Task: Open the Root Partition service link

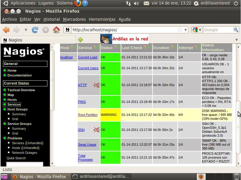Action: click(88, 115)
